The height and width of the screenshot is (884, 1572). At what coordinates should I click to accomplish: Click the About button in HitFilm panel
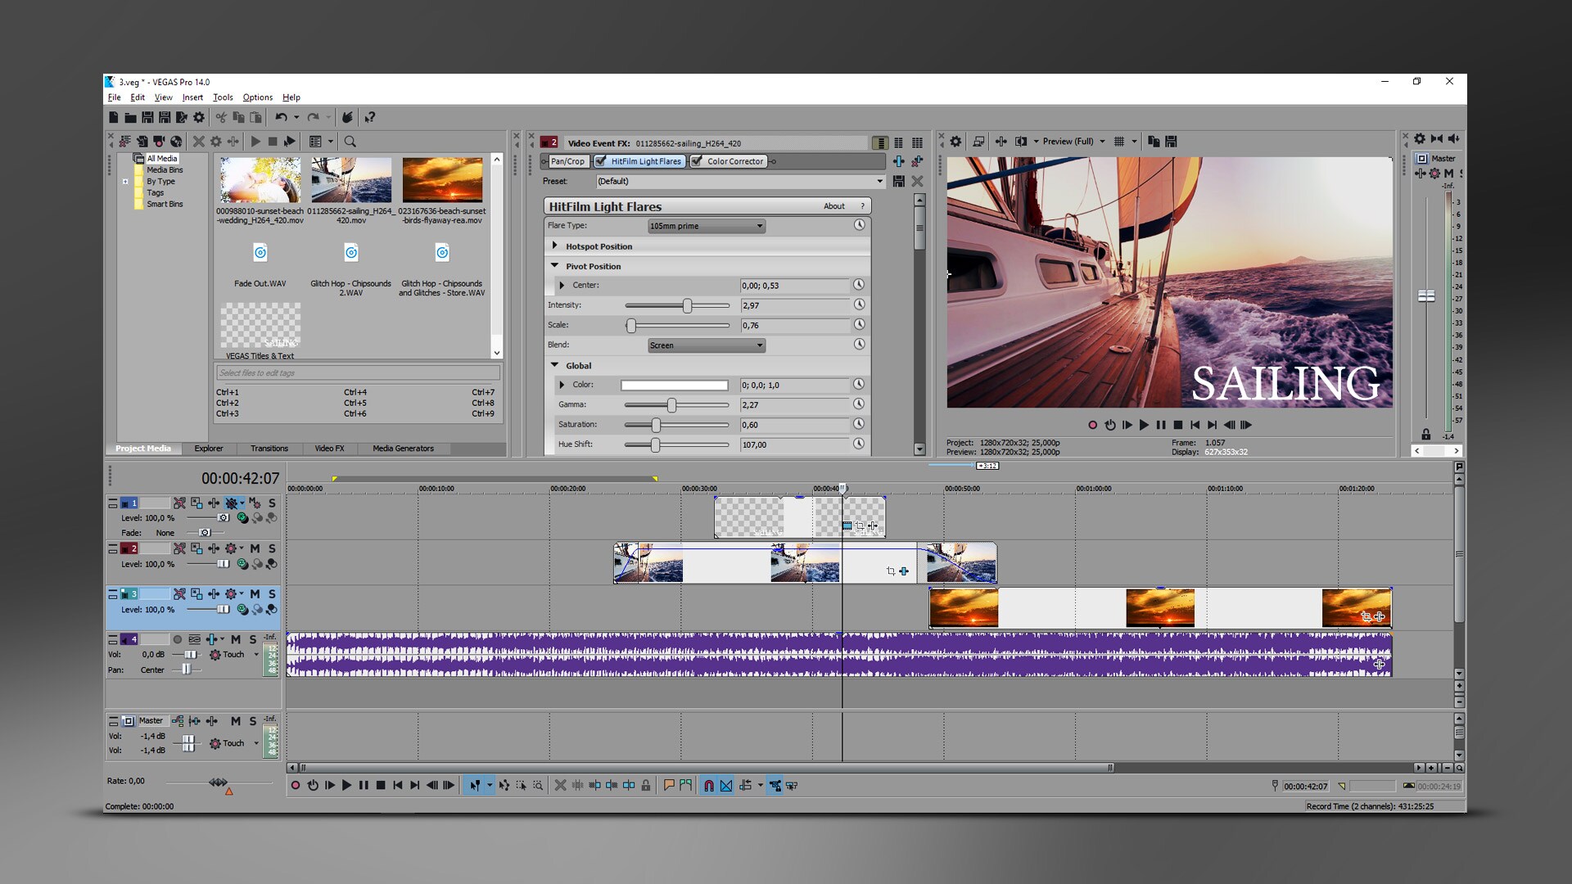836,206
